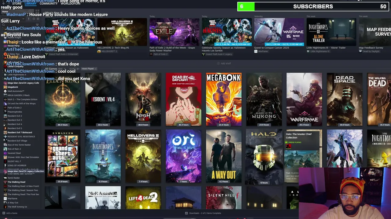Select the Dead by Daylight game cover
Screen dimensions: 391x219
click(184, 99)
